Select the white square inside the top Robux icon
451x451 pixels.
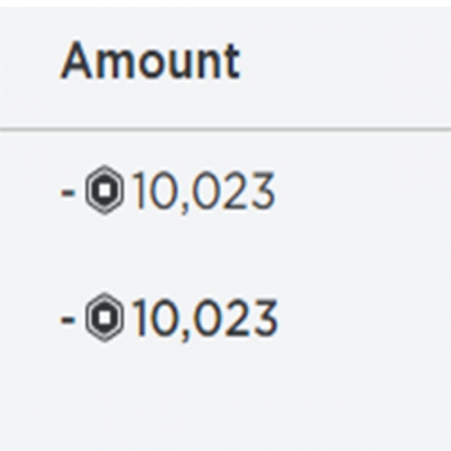click(105, 190)
